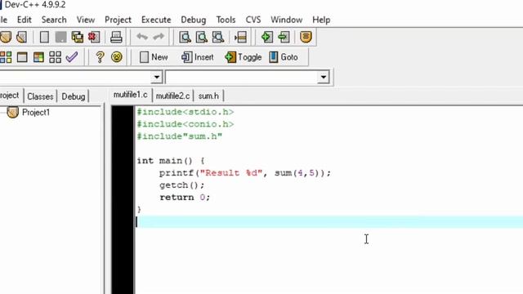Open the Window menu
Screen dimensions: 523x294
(287, 20)
